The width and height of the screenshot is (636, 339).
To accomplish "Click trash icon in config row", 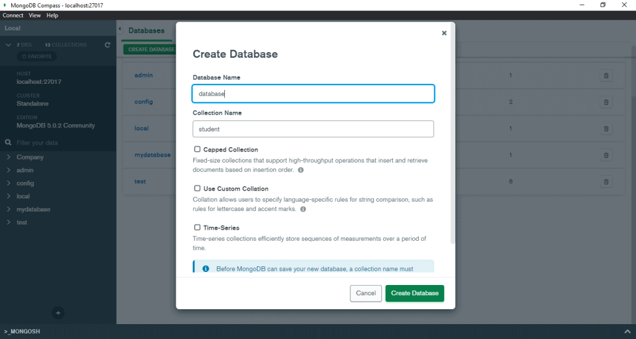I will click(x=606, y=102).
